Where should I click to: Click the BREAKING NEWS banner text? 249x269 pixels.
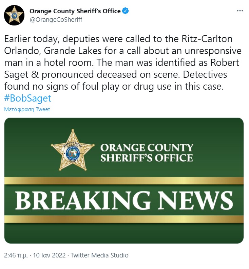[124, 200]
